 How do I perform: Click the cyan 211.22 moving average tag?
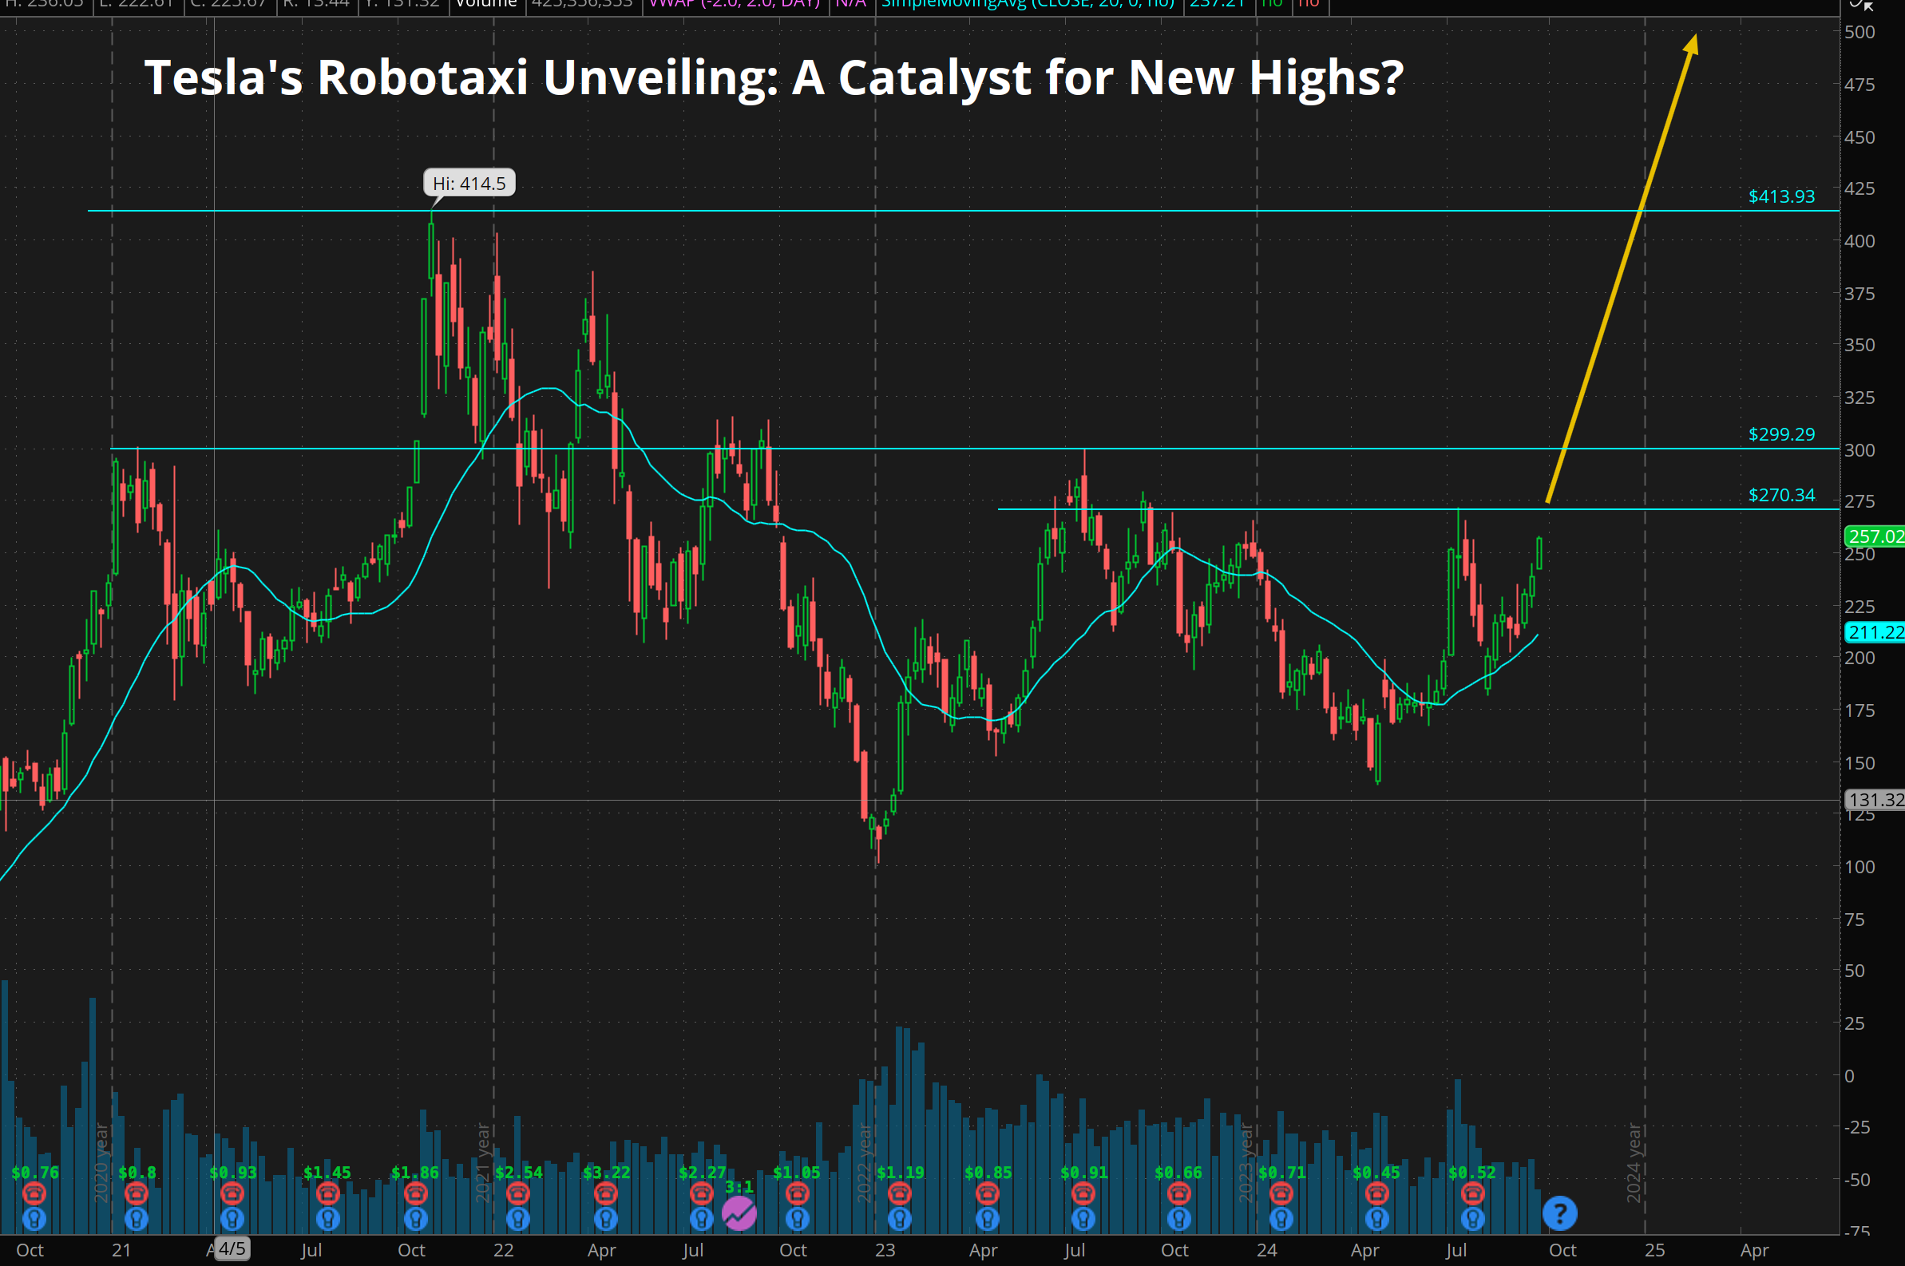[x=1875, y=632]
